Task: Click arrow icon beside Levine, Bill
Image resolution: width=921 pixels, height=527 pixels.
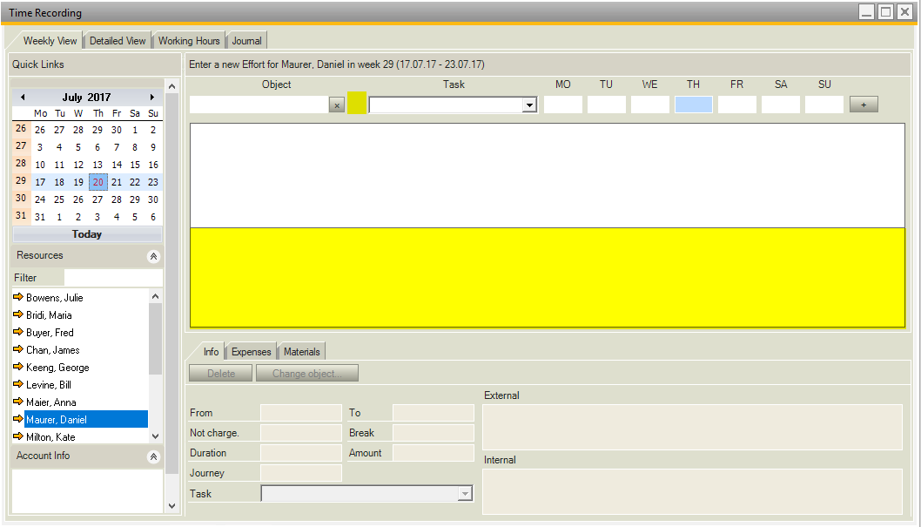Action: click(18, 384)
